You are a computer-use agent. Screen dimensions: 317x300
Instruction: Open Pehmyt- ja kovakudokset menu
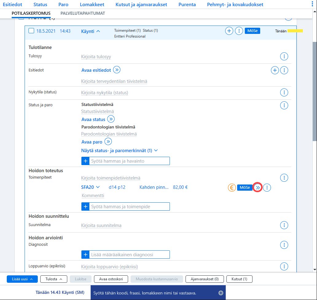point(235,4)
